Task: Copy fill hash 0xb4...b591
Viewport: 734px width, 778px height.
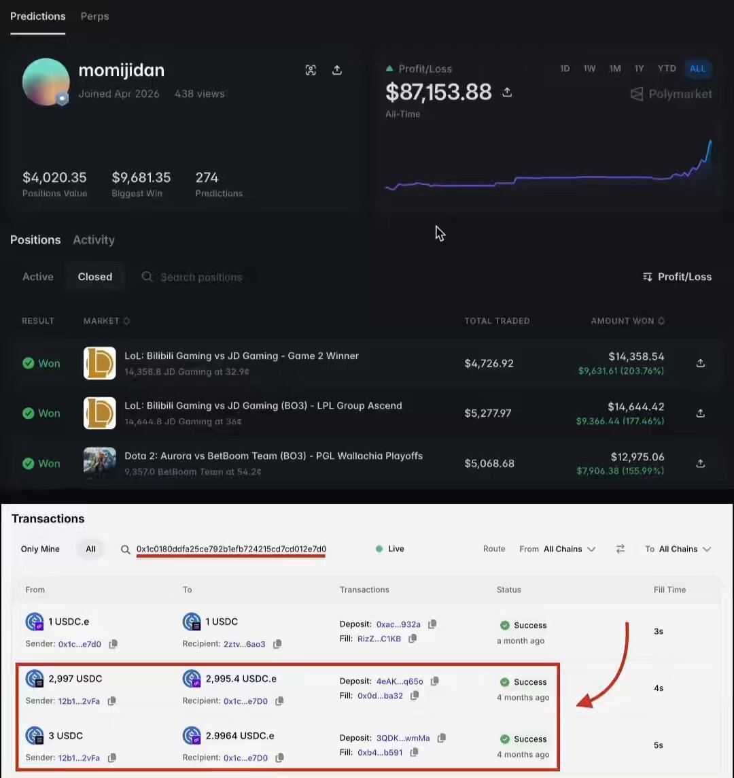Action: click(x=414, y=753)
